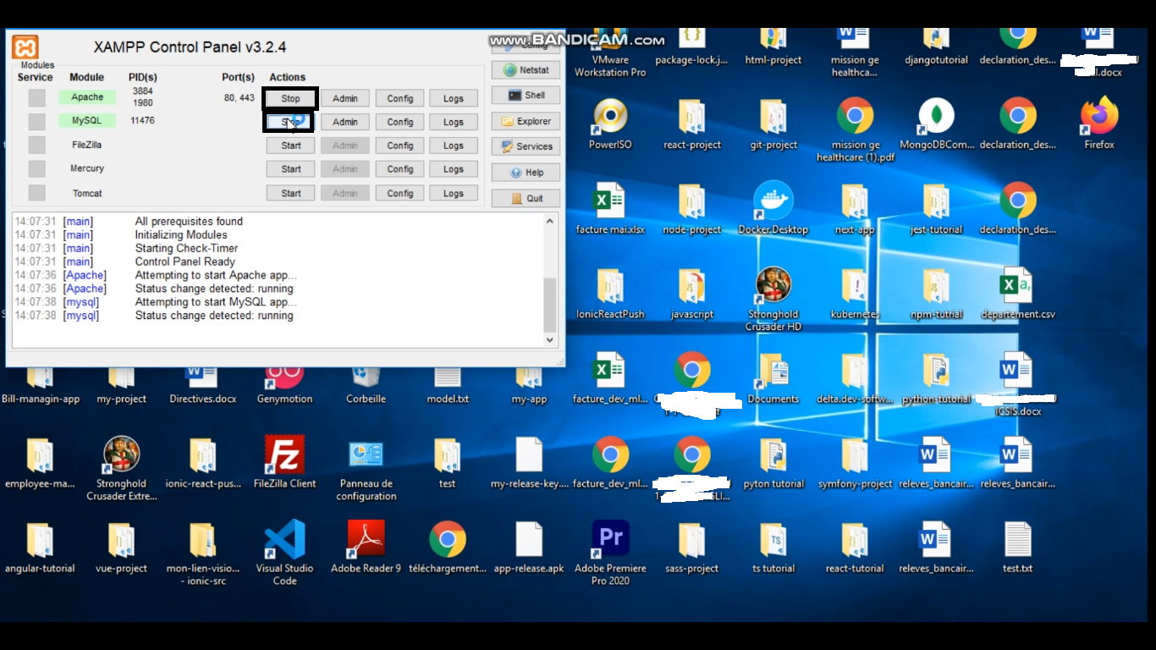Select the green Apache module label
Image resolution: width=1156 pixels, height=650 pixels.
(x=87, y=97)
